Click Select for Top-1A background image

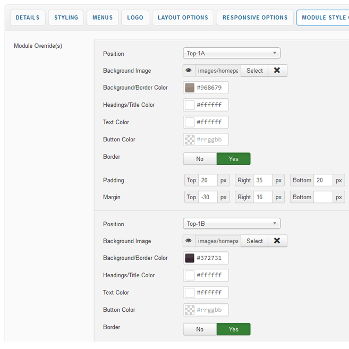(x=254, y=71)
